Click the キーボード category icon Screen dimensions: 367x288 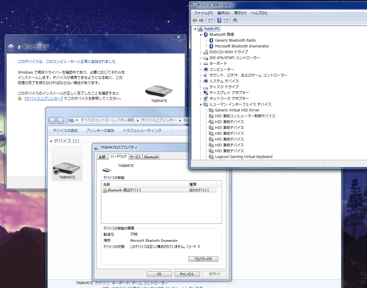point(206,63)
